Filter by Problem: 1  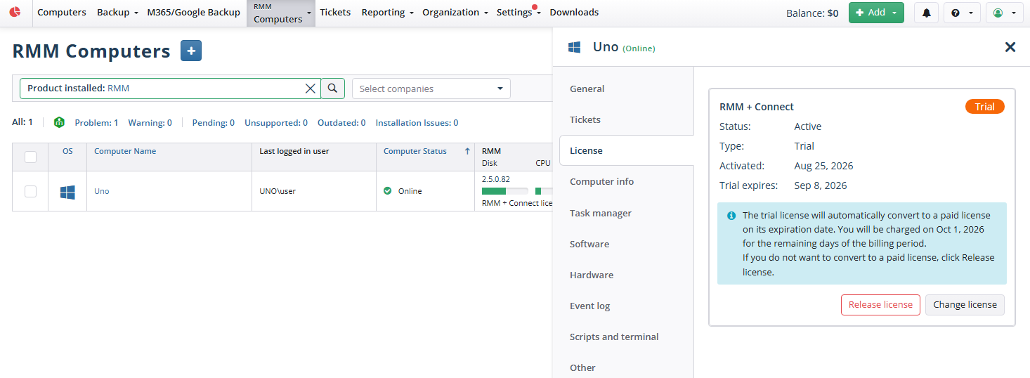[96, 123]
